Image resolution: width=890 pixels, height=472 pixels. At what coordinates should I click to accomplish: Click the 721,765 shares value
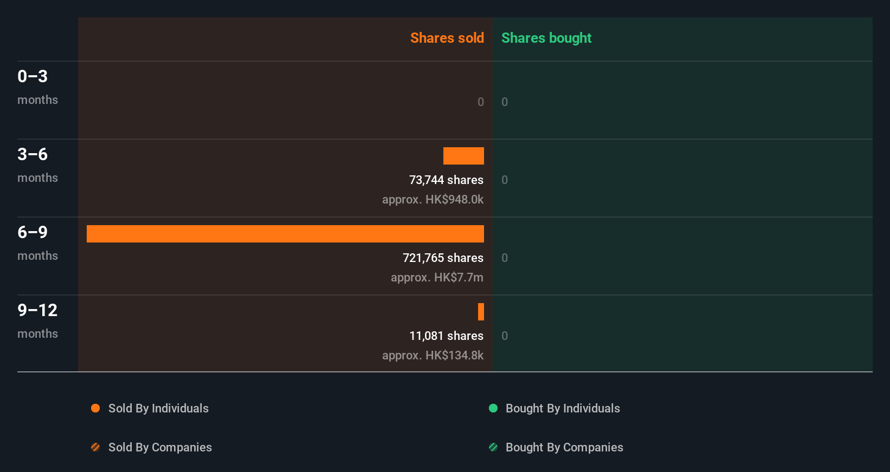(443, 258)
